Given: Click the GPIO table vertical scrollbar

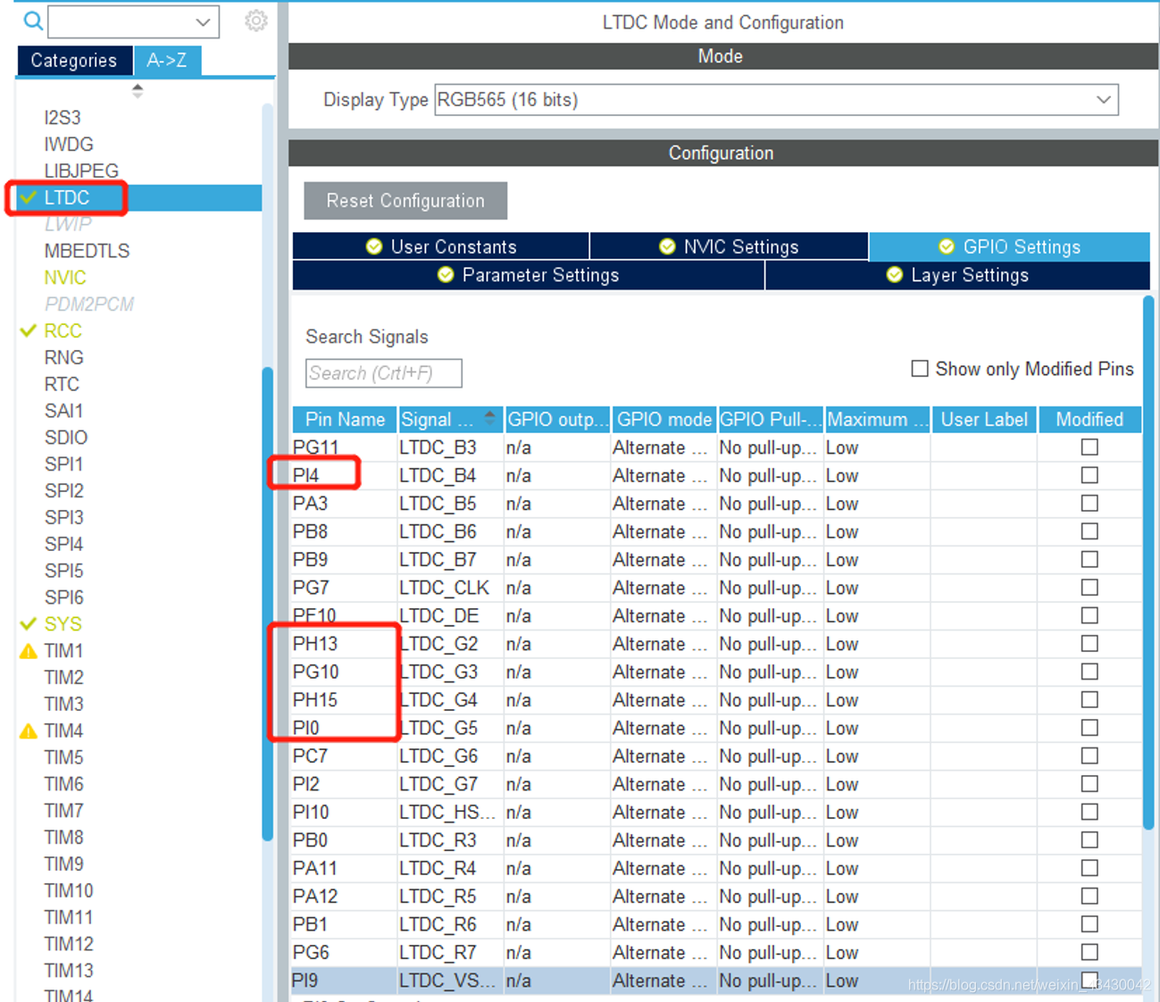Looking at the screenshot, I should click(1148, 563).
